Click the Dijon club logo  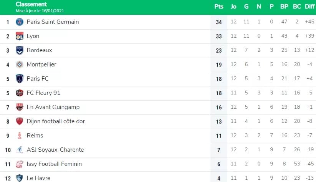[20, 121]
